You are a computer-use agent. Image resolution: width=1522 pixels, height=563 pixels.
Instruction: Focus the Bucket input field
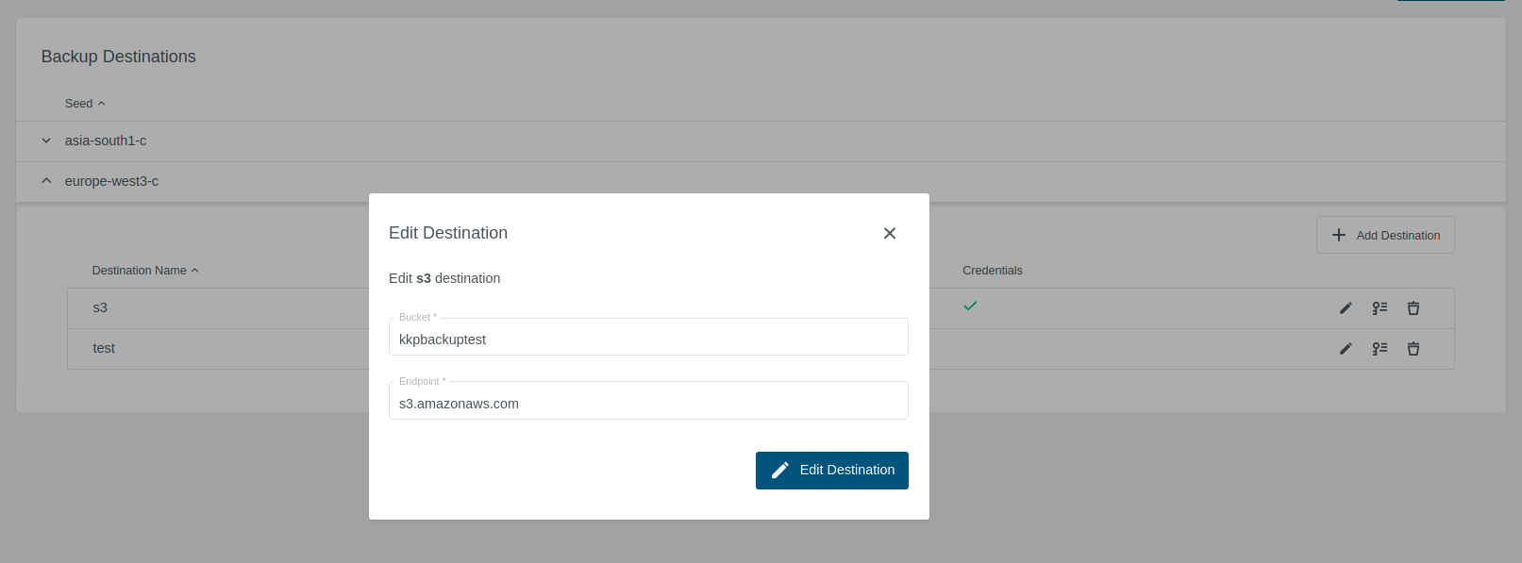coord(648,339)
